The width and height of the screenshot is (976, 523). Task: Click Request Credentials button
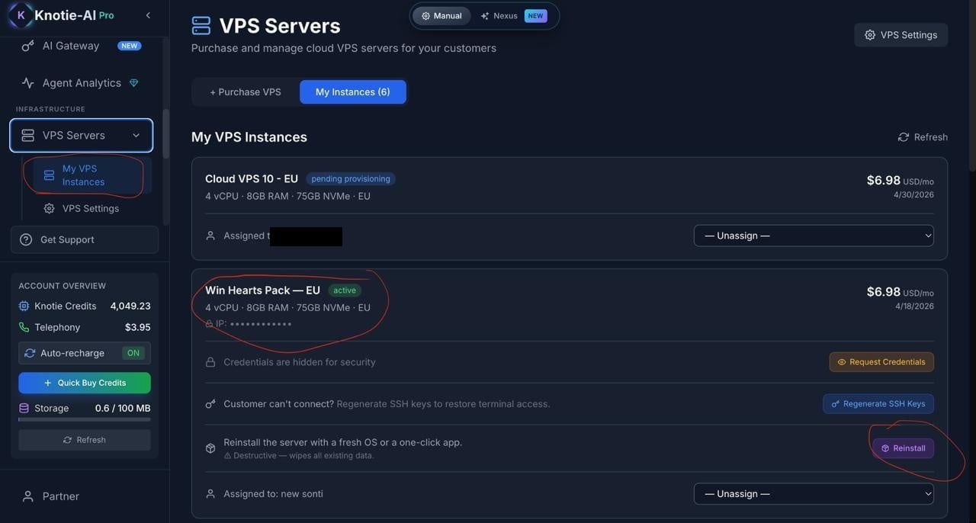coord(881,362)
